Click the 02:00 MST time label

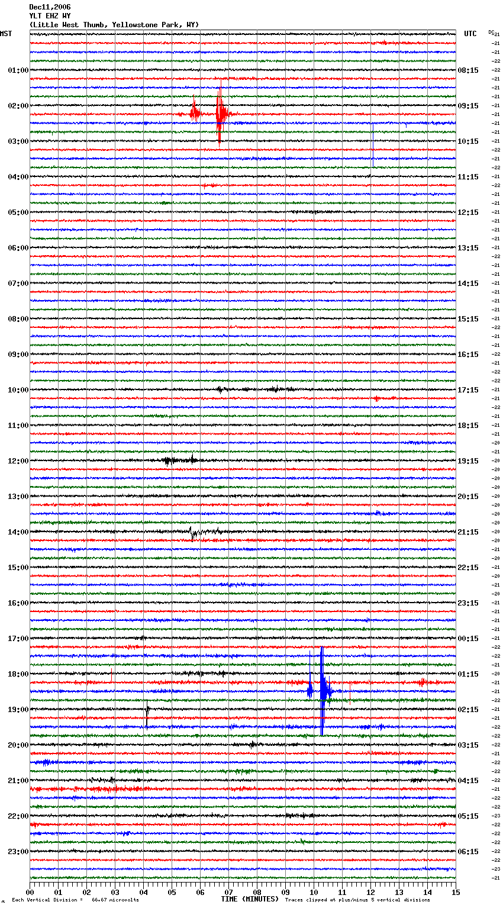(x=18, y=106)
